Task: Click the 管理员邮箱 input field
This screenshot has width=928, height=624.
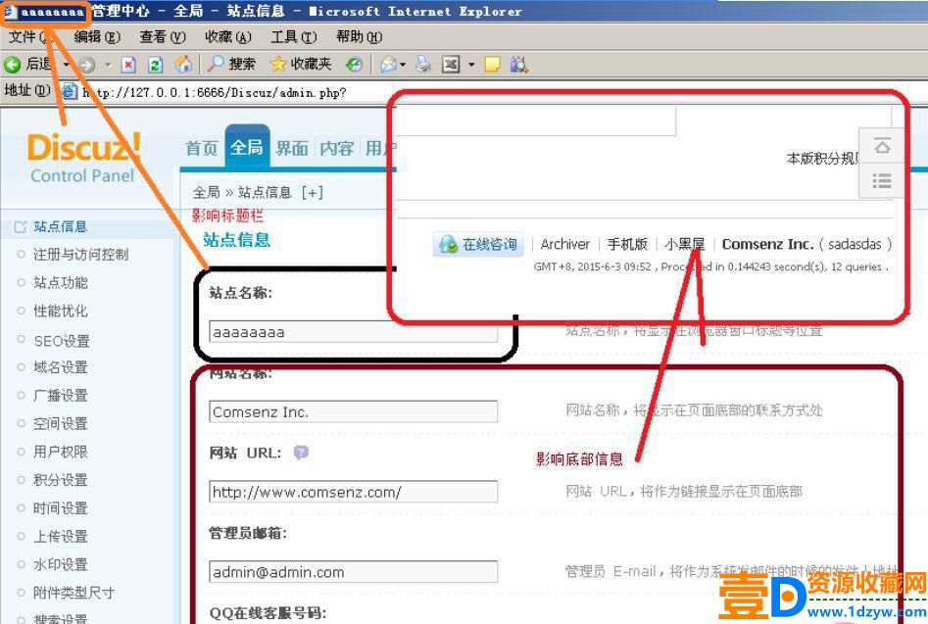Action: pos(353,571)
